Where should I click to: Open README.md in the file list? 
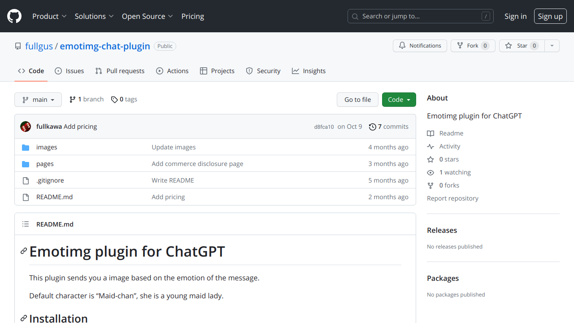tap(54, 197)
